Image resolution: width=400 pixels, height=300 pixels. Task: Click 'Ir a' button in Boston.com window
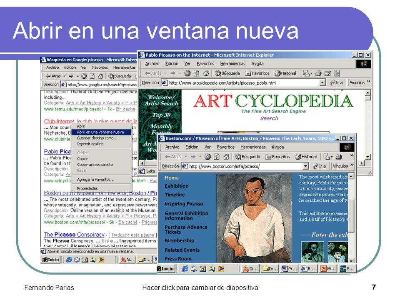320,166
